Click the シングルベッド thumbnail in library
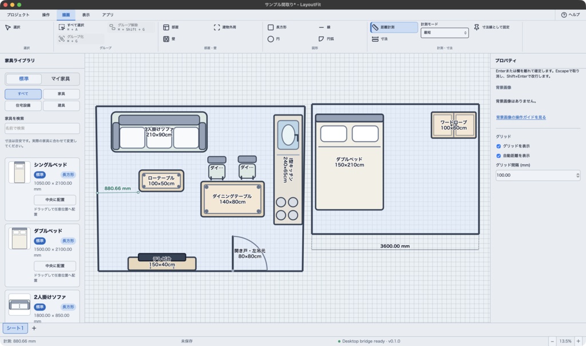Screen dimensions: 586x346 coord(19,172)
